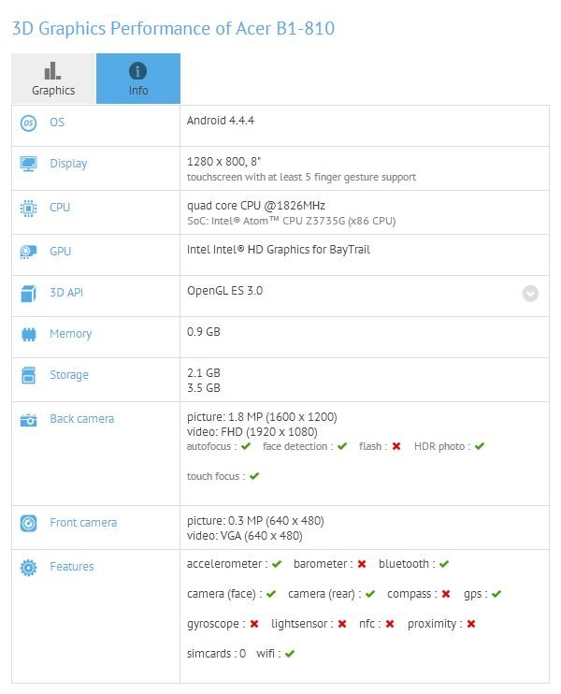Image resolution: width=561 pixels, height=694 pixels.
Task: Click the autofocus green checkmark
Action: [246, 446]
